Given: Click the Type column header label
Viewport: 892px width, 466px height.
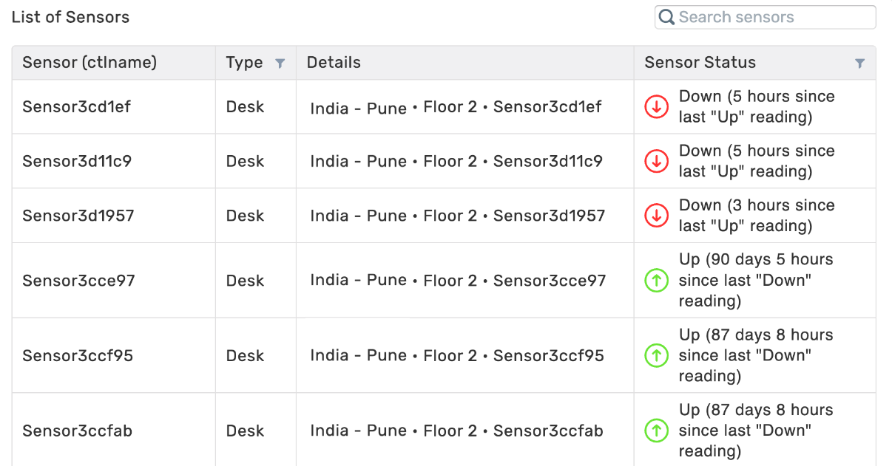Looking at the screenshot, I should (244, 63).
